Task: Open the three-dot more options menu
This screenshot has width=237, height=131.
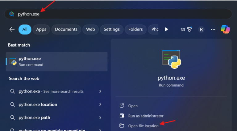Action: (213, 30)
